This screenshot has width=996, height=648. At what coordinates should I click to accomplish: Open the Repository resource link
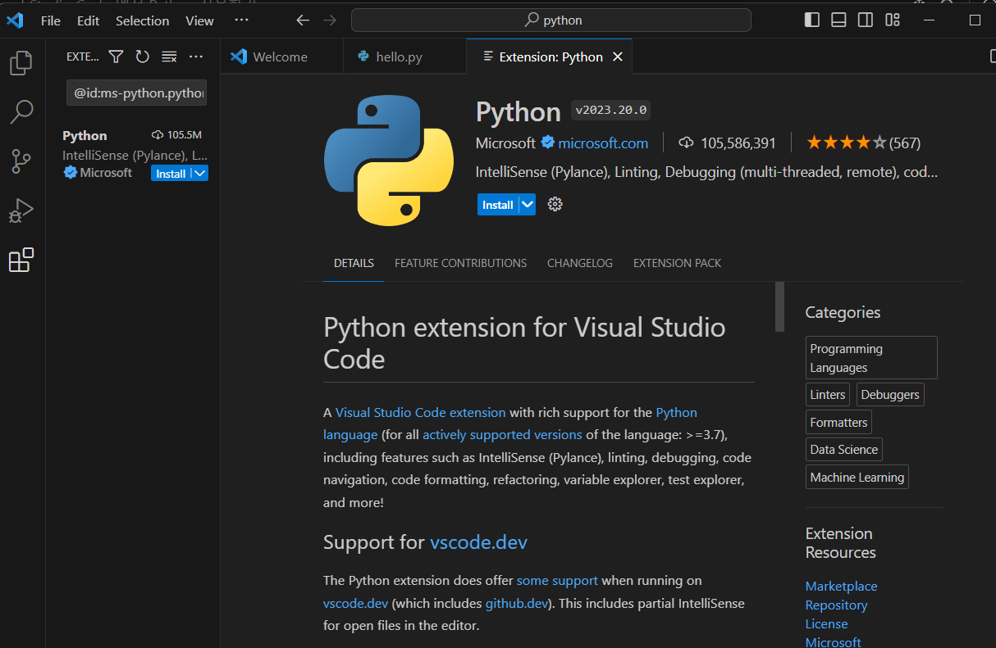[836, 605]
